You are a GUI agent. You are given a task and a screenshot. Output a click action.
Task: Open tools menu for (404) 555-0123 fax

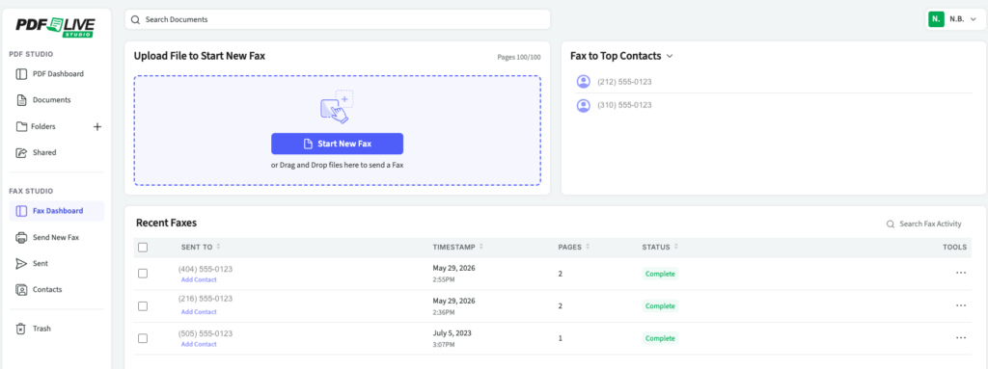961,273
